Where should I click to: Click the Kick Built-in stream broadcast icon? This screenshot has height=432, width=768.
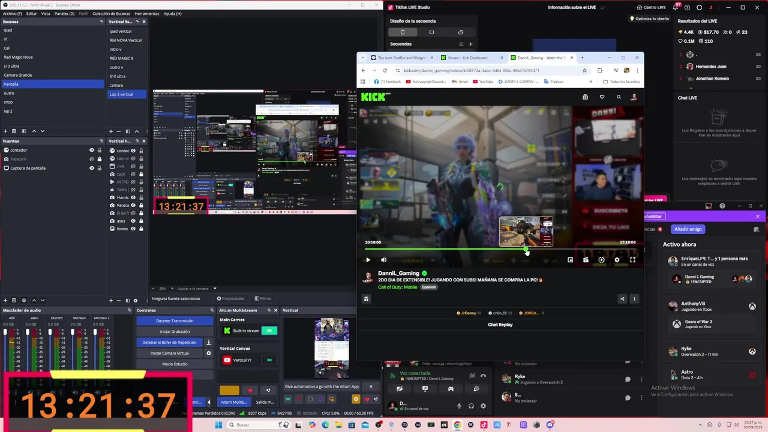(x=269, y=331)
